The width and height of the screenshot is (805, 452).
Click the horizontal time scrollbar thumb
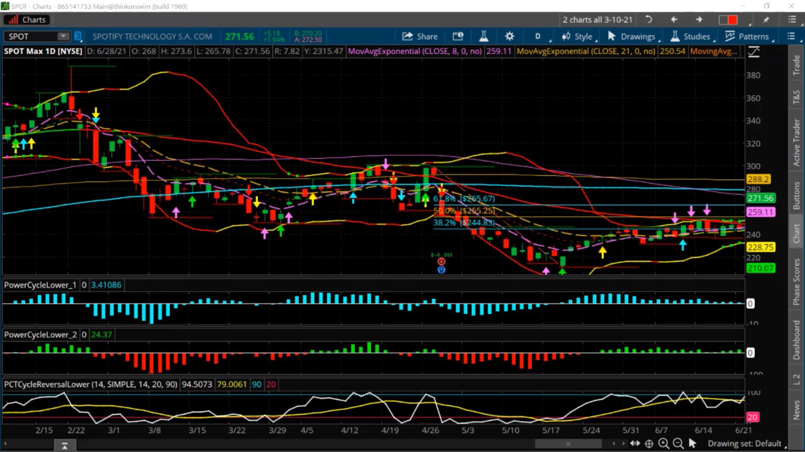pyautogui.click(x=568, y=444)
